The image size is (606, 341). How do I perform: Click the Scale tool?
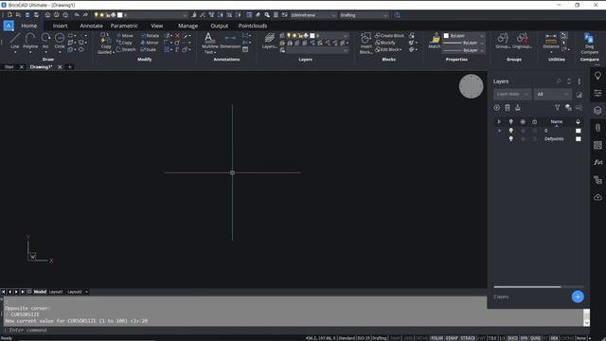point(149,49)
